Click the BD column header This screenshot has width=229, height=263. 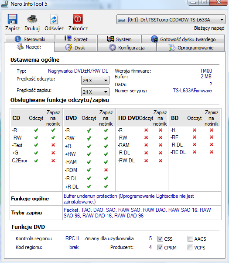click(174, 118)
